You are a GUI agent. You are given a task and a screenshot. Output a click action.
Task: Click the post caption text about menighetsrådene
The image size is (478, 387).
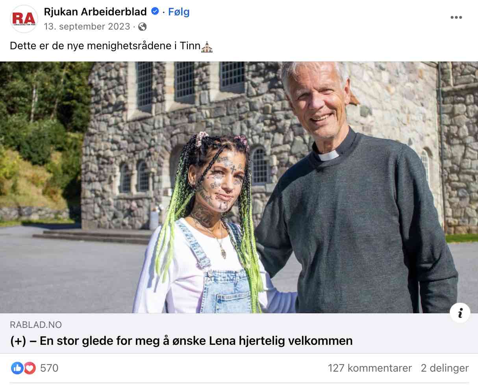tap(105, 46)
